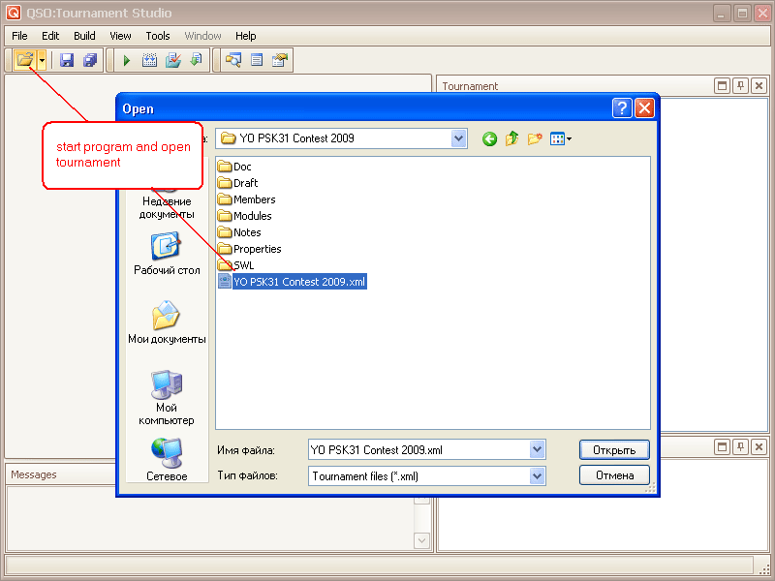Create new folder via dialog toolbar icon
Viewport: 775px width, 581px height.
534,138
